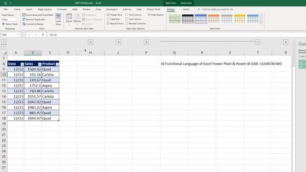Viewport: 306px width, 172px height.
Task: Toggle the Banded Rows checkbox
Action: [x=108, y=23]
